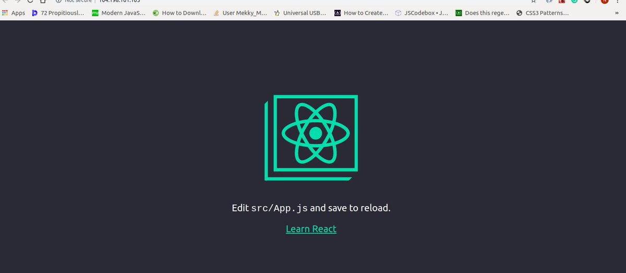Open the 'JSCodebox • J...' bookmark
This screenshot has height=273, width=626.
(x=422, y=13)
